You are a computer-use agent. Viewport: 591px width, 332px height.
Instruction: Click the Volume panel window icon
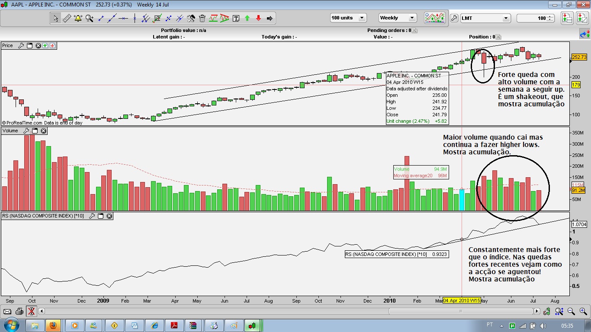[x=35, y=131]
